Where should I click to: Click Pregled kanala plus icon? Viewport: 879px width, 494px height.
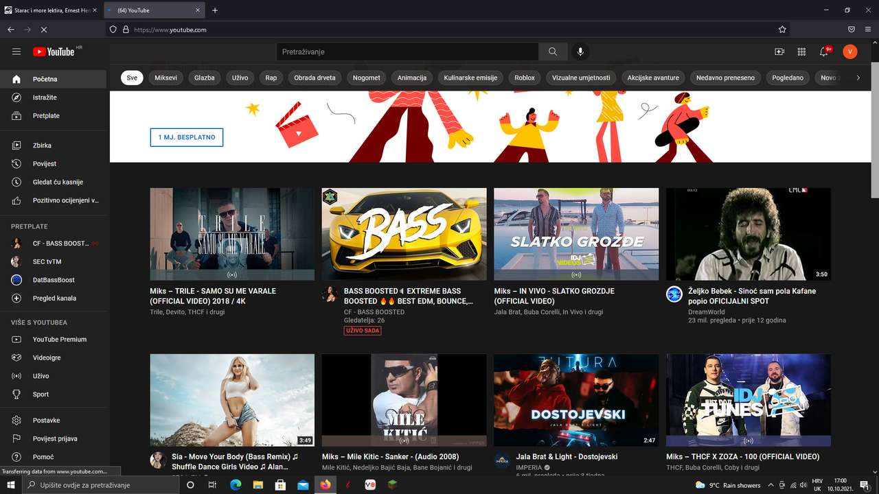17,298
